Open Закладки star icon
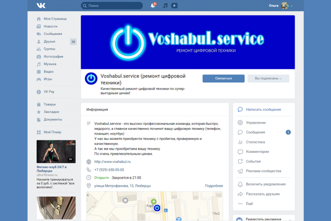The image size is (331, 221). (x=39, y=112)
